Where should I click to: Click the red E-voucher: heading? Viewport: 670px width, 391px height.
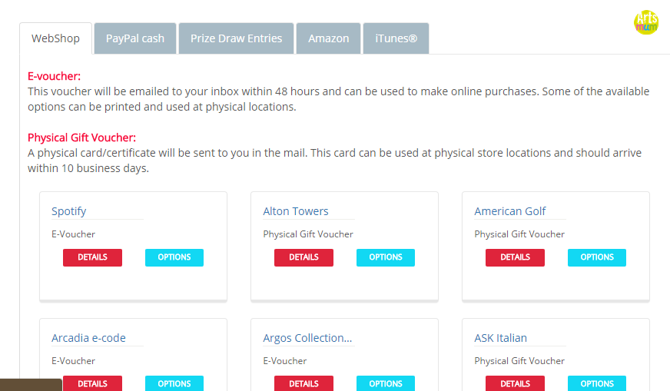coord(54,76)
